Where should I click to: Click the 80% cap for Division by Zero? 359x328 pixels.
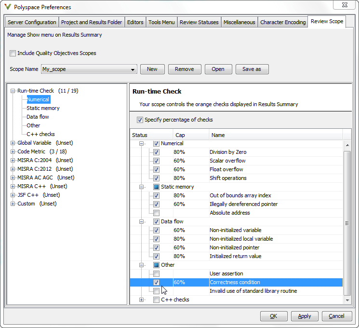tap(179, 152)
